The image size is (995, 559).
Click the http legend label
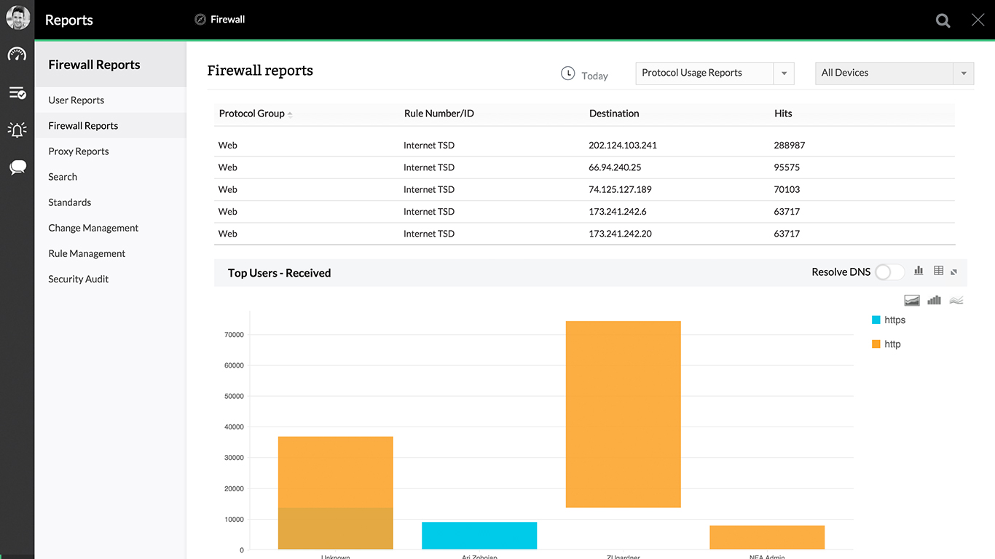pyautogui.click(x=892, y=344)
